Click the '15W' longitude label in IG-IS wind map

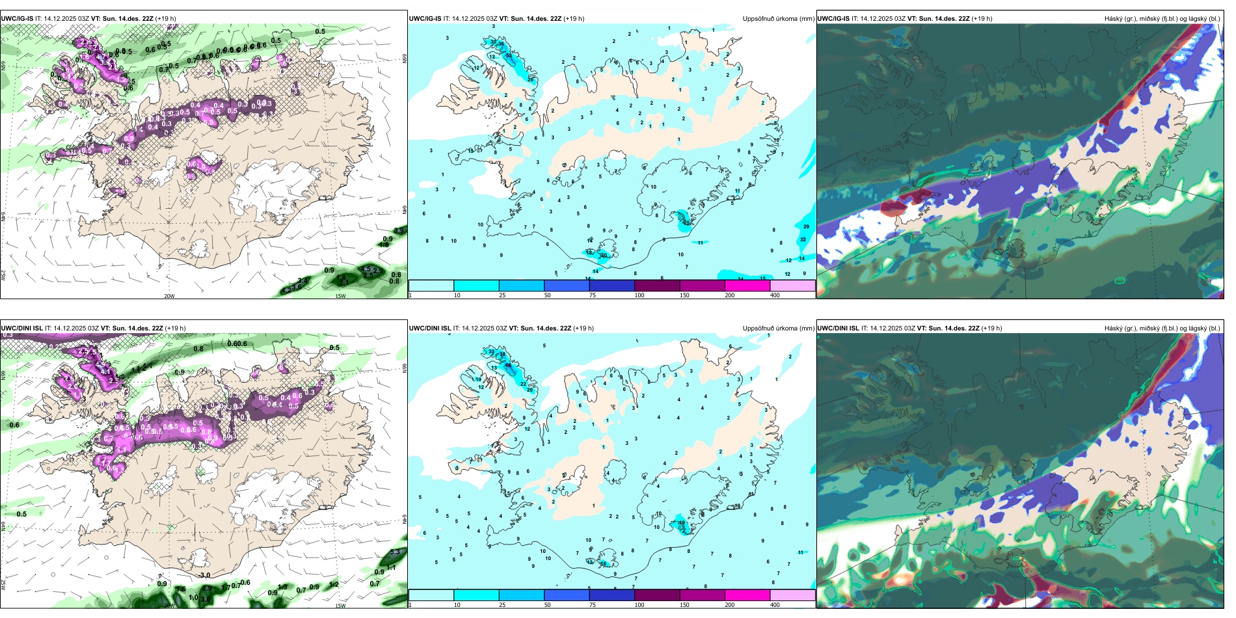tap(340, 296)
